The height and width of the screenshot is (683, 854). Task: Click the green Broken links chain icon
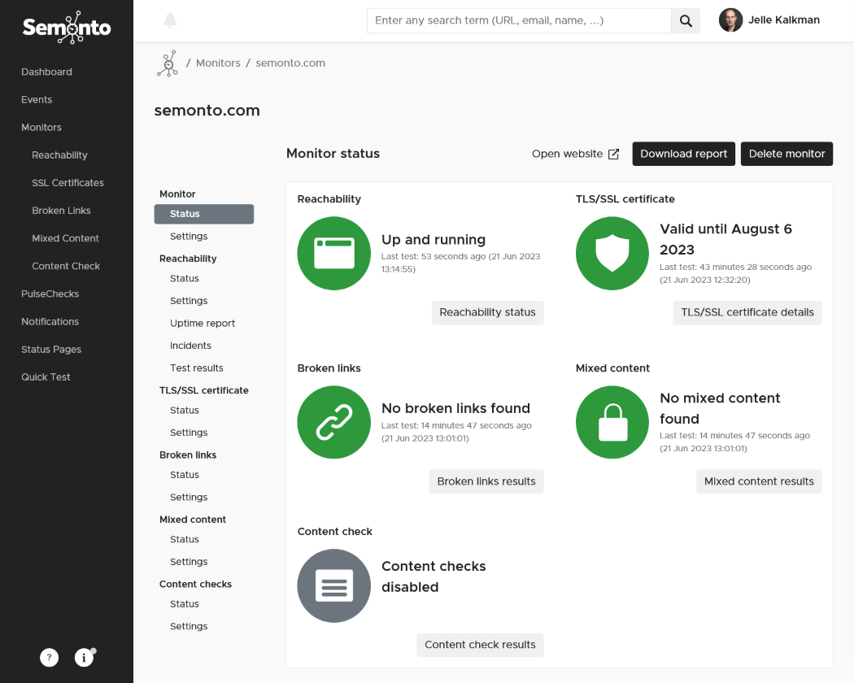click(x=333, y=422)
